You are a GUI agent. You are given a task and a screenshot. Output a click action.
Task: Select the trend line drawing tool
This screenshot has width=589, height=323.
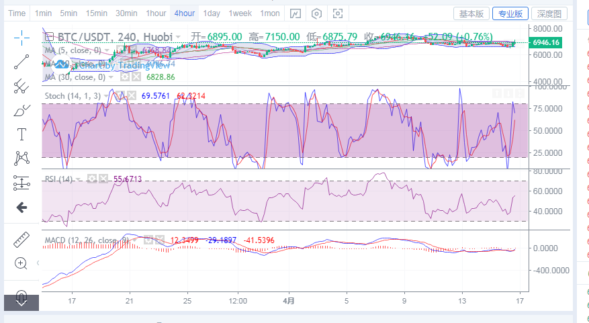(x=21, y=60)
